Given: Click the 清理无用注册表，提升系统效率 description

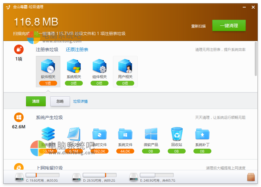Looking at the screenshot, I should coord(220,49).
